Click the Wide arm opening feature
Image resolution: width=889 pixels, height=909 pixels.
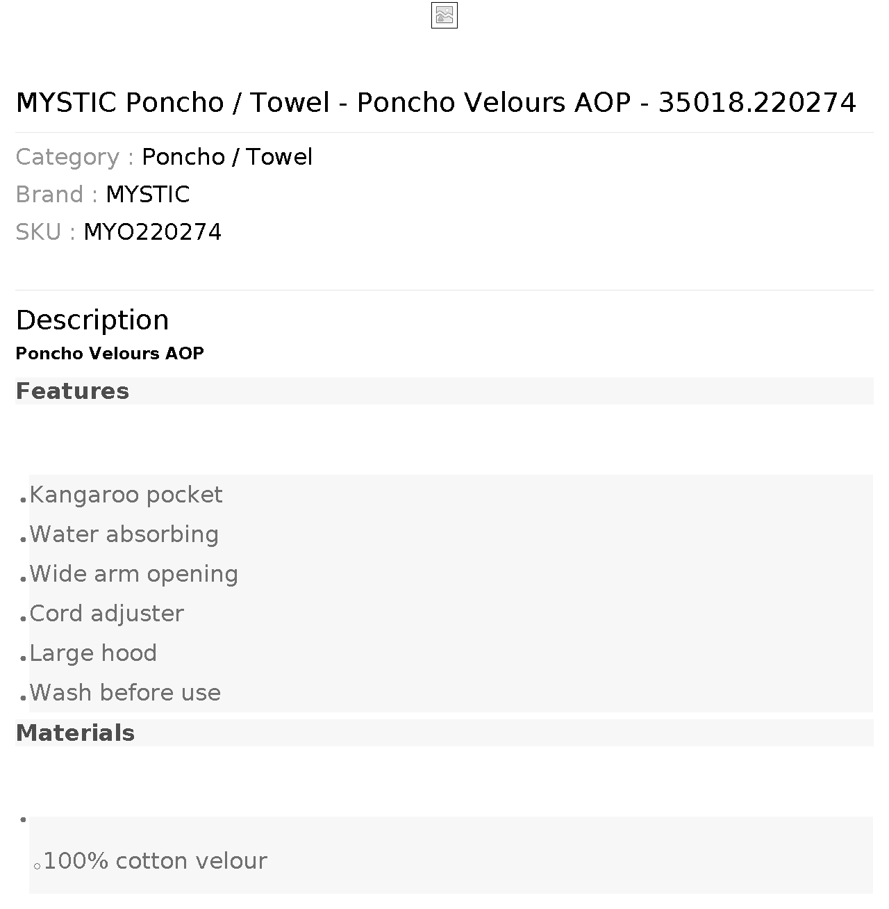(134, 574)
